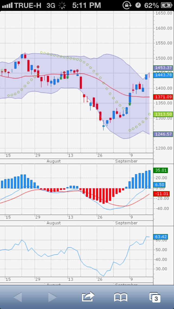Image resolution: width=174 pixels, height=309 pixels.
Task: Tap the Safari back arrow
Action: [18, 297]
